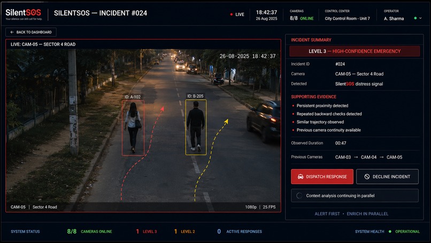Viewport: 431px width, 243px height.
Task: Click the back arrow icon in dashboard button
Action: coord(12,32)
